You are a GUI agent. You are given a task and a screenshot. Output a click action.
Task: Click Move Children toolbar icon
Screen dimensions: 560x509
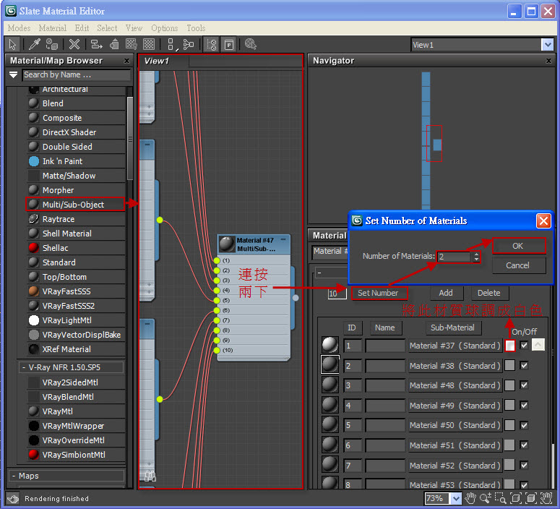(96, 45)
